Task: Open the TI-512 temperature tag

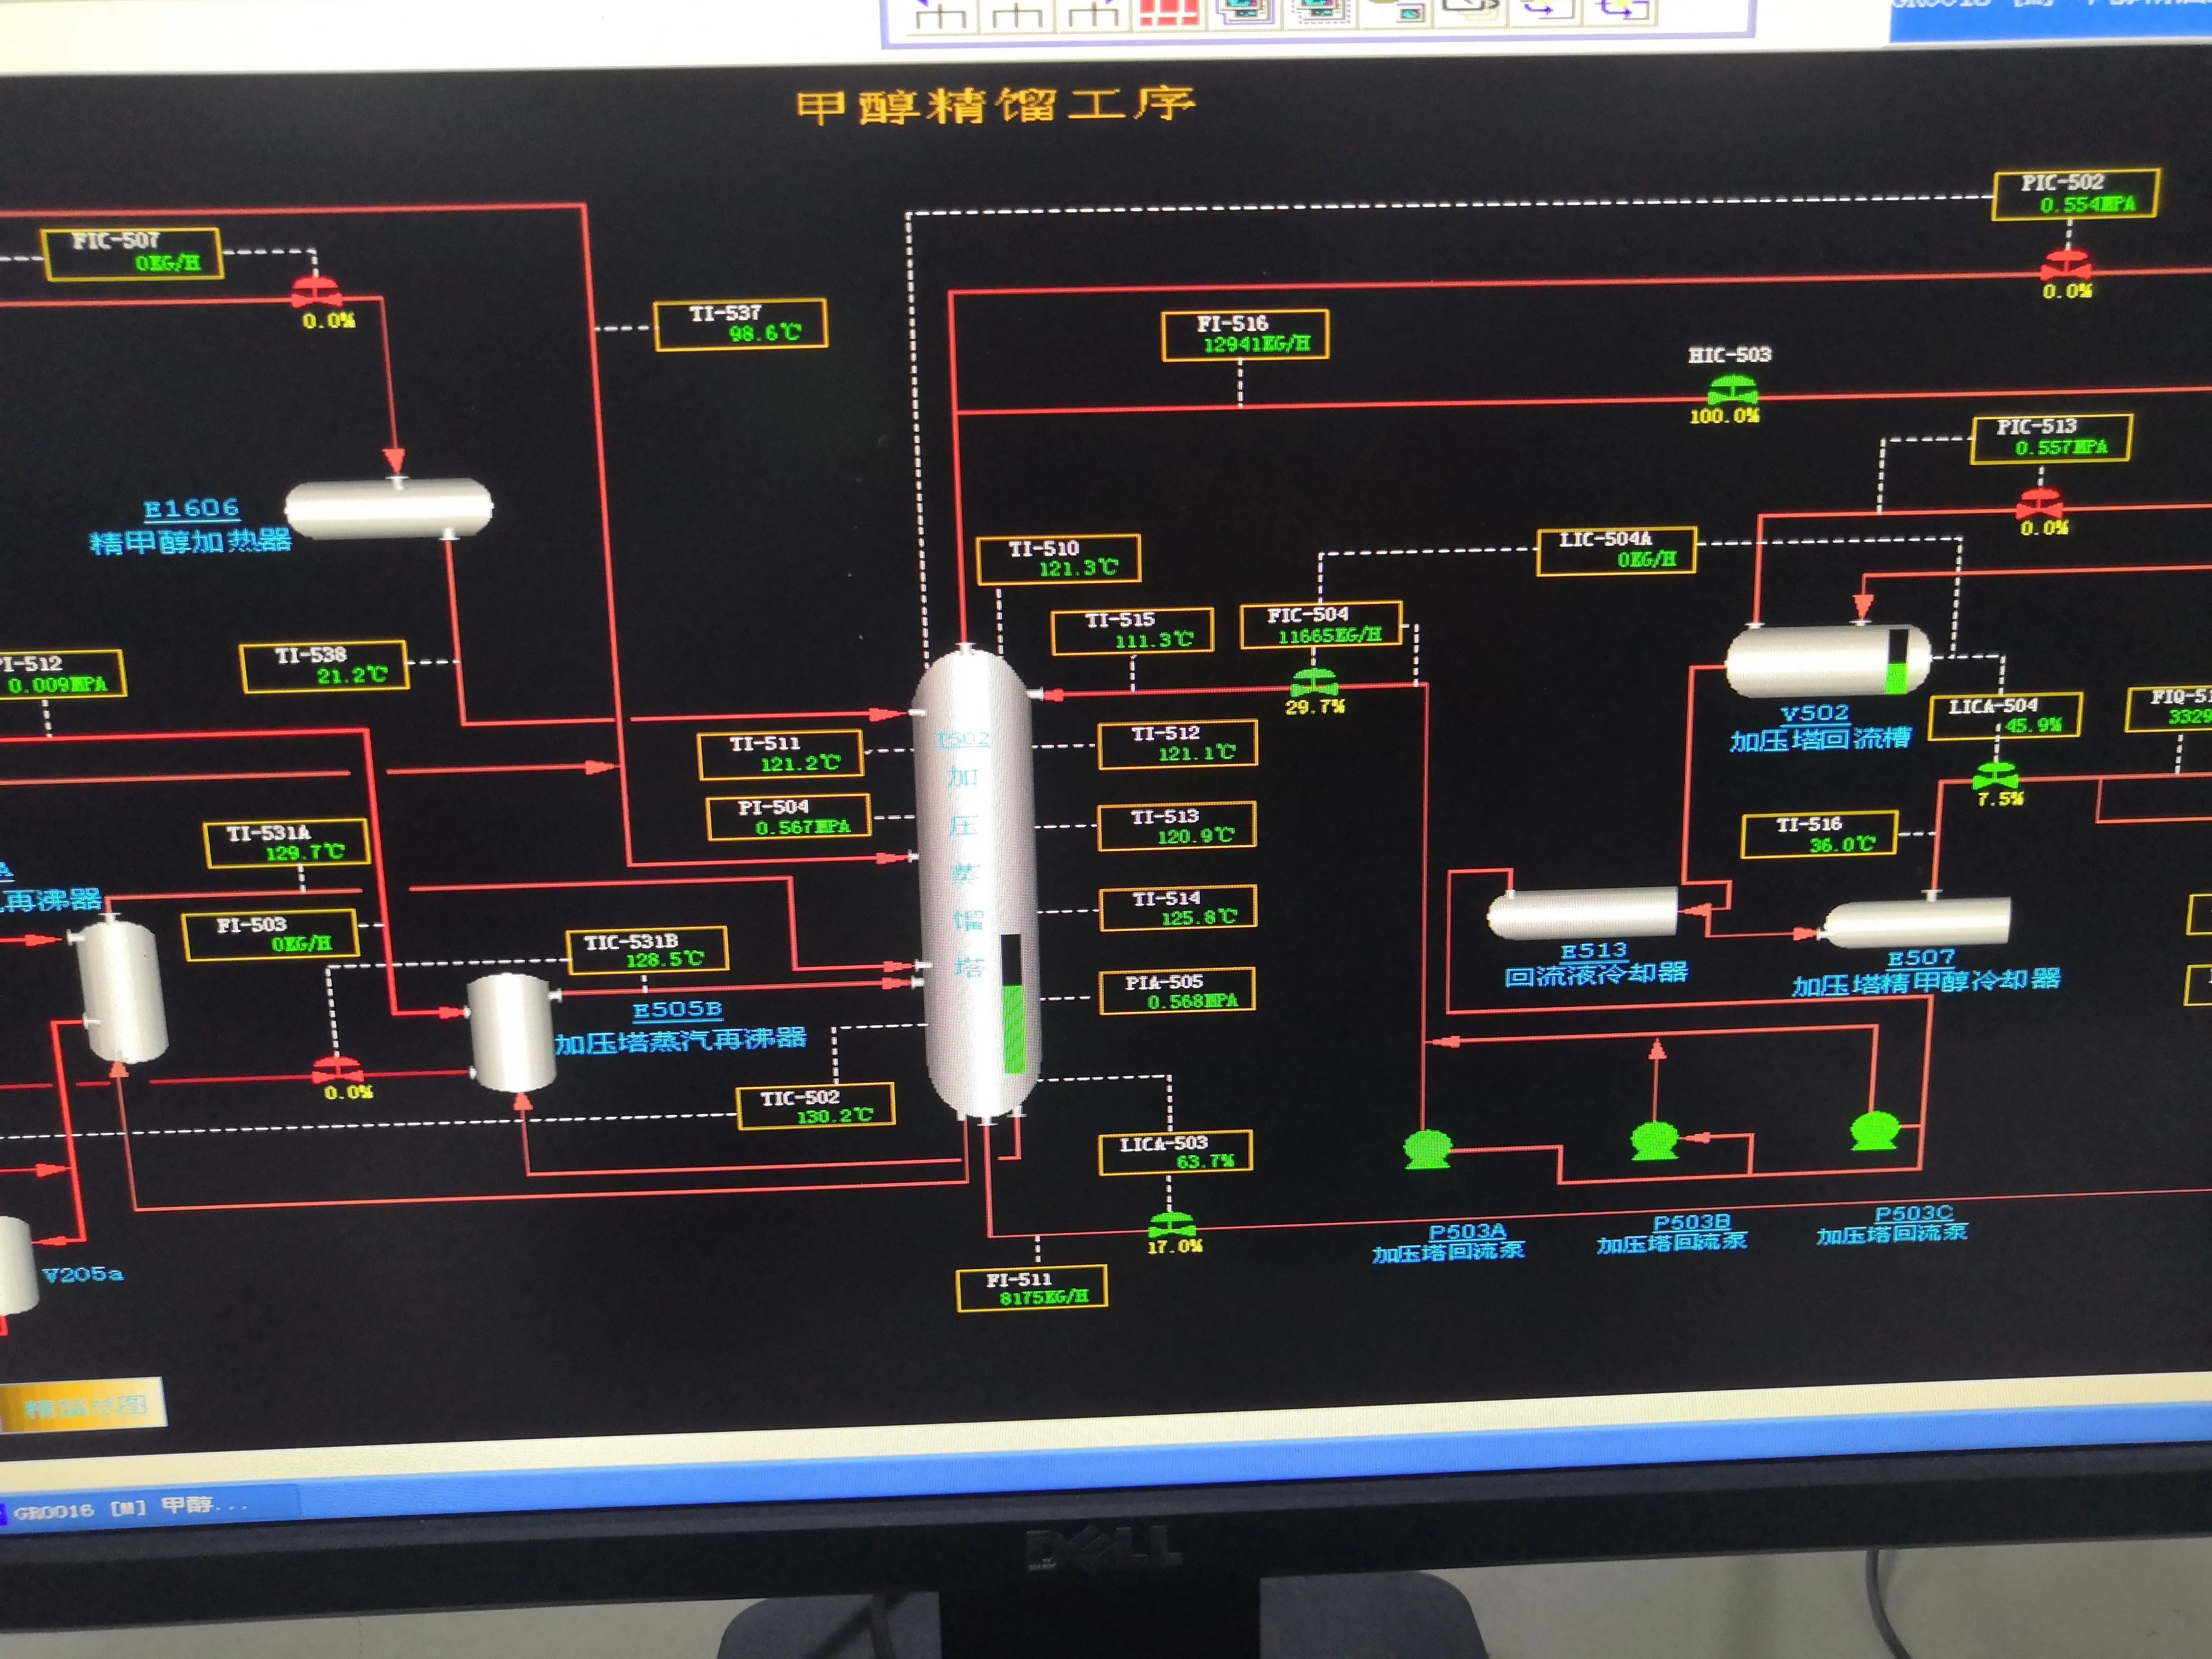Action: [x=1178, y=744]
